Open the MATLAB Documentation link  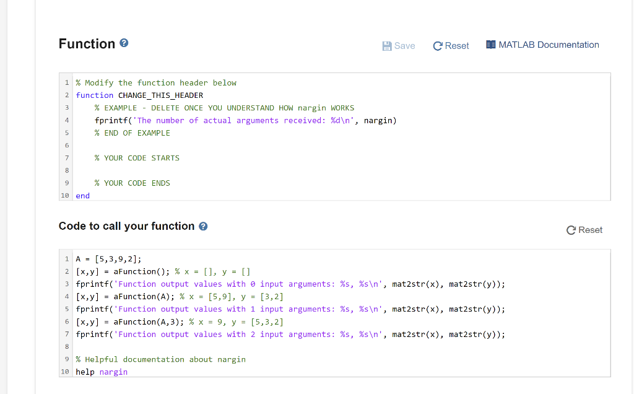point(548,44)
